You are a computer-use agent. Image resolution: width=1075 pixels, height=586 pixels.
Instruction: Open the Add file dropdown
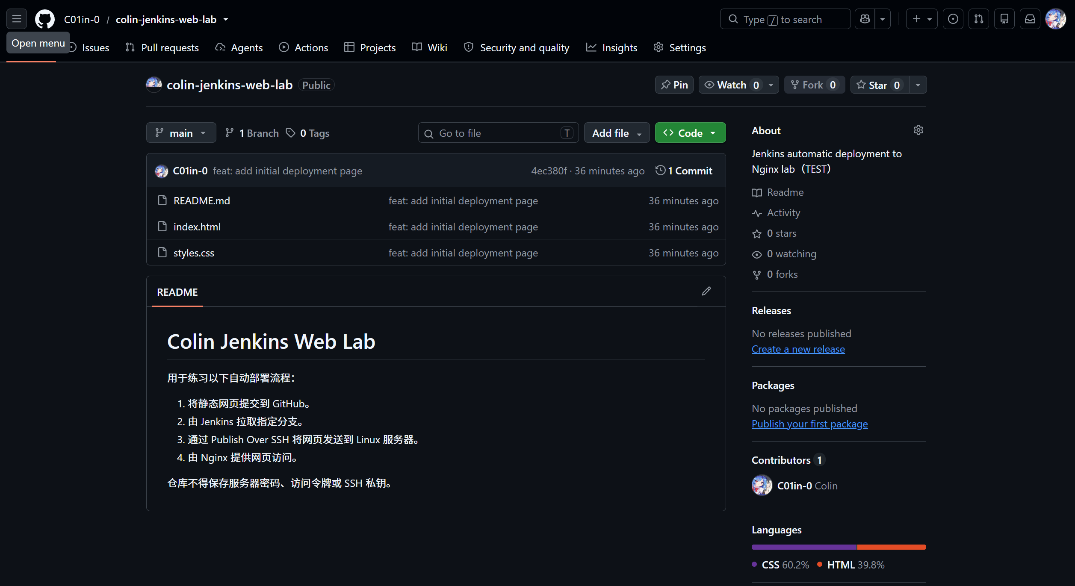point(617,133)
